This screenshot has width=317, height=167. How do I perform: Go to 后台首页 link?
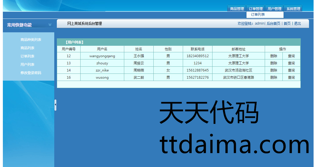(273, 23)
